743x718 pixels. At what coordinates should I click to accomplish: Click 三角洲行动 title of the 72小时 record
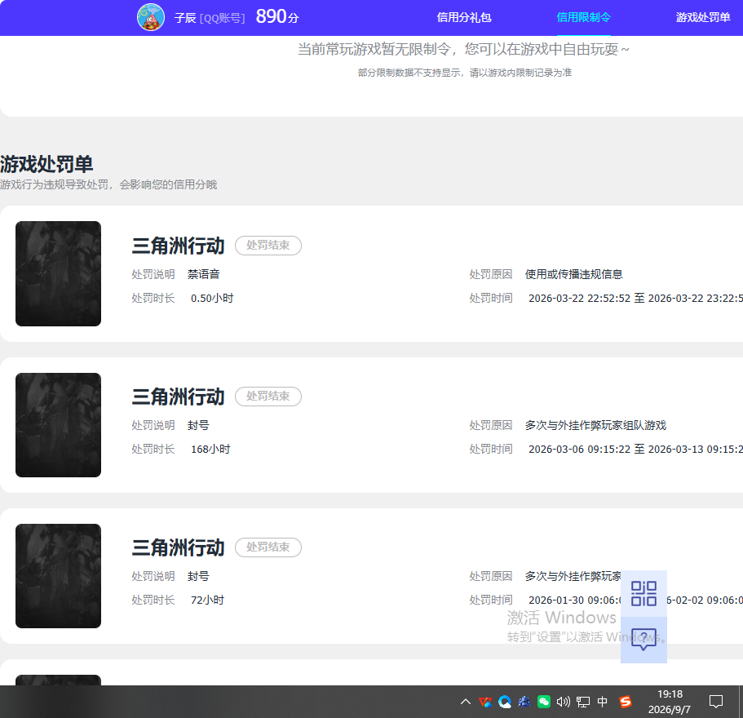(x=178, y=547)
